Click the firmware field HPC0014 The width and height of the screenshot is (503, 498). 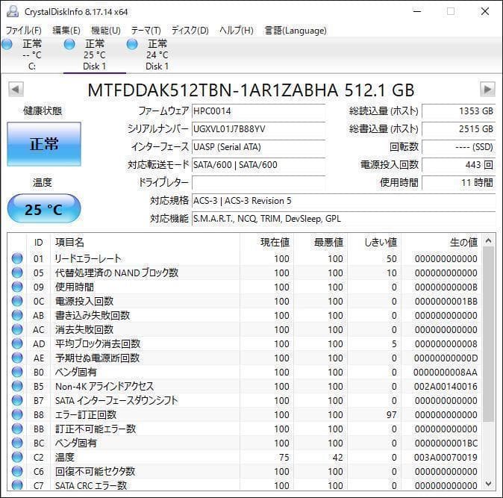(x=258, y=111)
